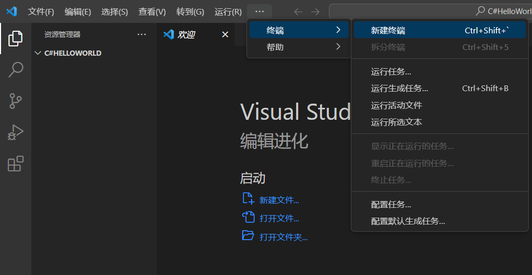Click the 新建文件... link
This screenshot has width=532, height=275.
coord(279,200)
